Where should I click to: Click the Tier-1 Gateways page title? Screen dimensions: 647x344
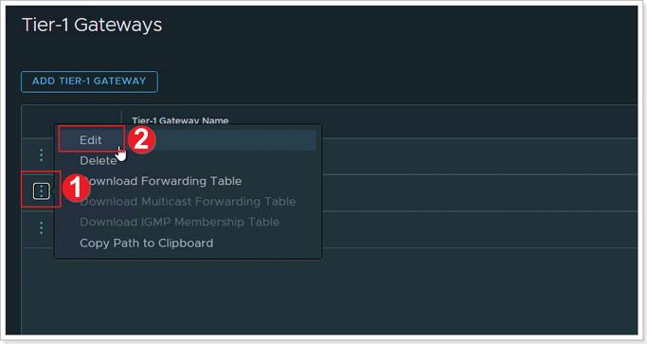coord(92,25)
